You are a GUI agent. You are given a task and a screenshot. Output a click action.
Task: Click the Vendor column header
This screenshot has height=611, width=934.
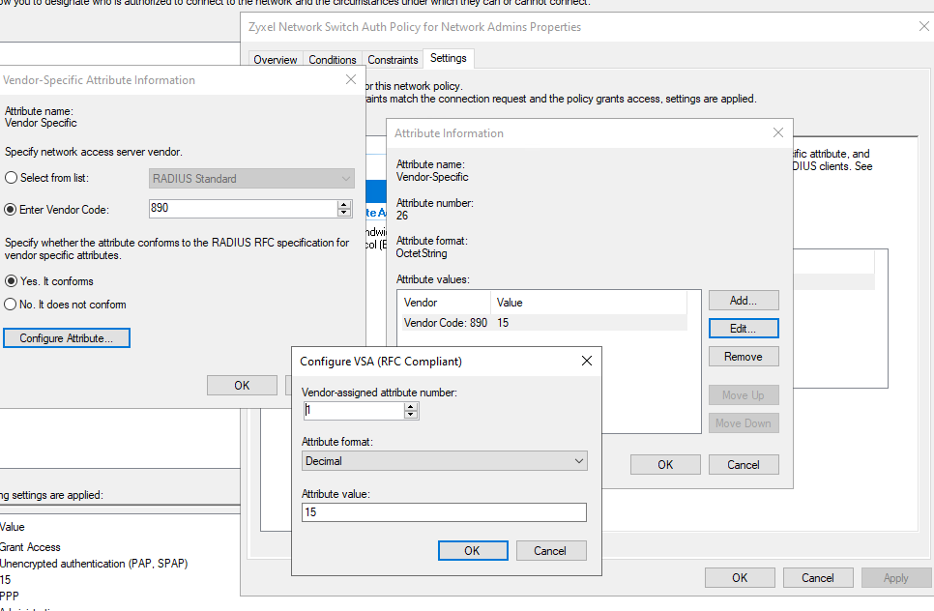[x=446, y=303]
